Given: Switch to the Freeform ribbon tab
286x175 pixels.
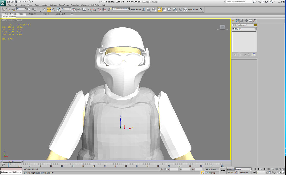Looking at the screenshot, I should 33,14.
